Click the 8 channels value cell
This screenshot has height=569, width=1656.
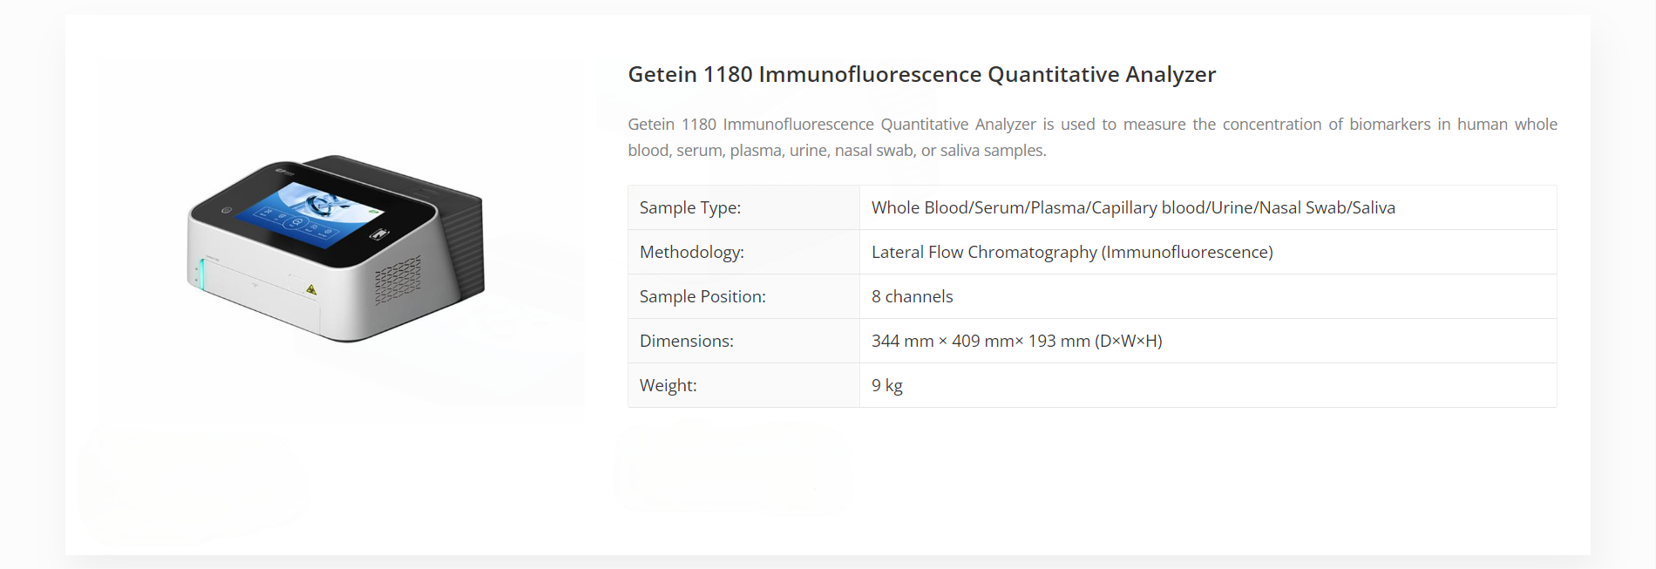coord(1208,296)
